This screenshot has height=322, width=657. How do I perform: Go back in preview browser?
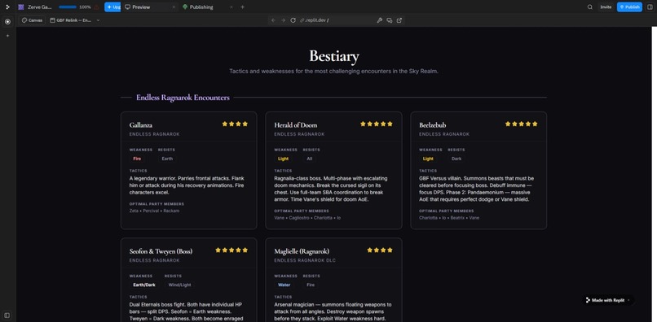[273, 20]
